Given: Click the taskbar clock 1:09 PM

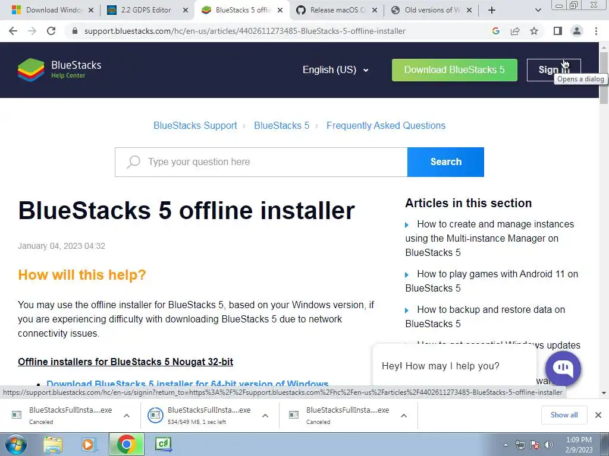Looking at the screenshot, I should point(579,445).
